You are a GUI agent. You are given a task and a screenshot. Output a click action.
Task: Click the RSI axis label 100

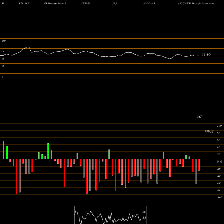pos(4,41)
